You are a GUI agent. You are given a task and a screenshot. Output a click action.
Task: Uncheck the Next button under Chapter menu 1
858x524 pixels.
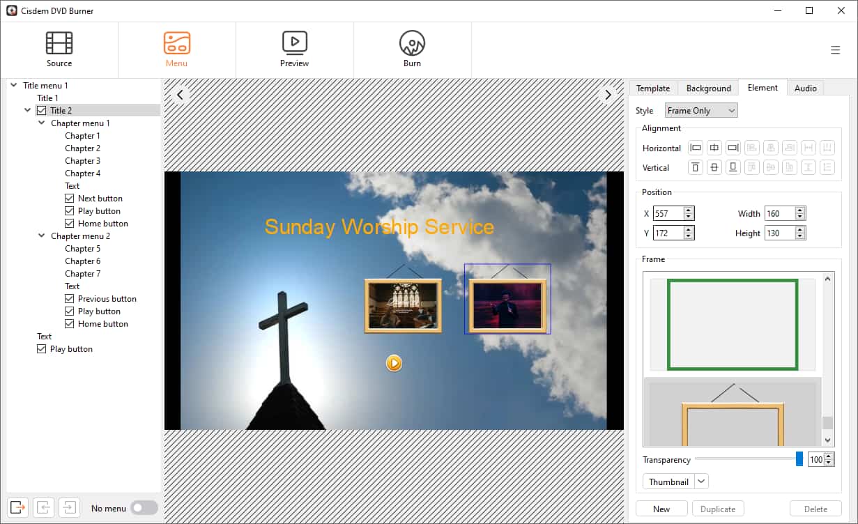pyautogui.click(x=69, y=198)
